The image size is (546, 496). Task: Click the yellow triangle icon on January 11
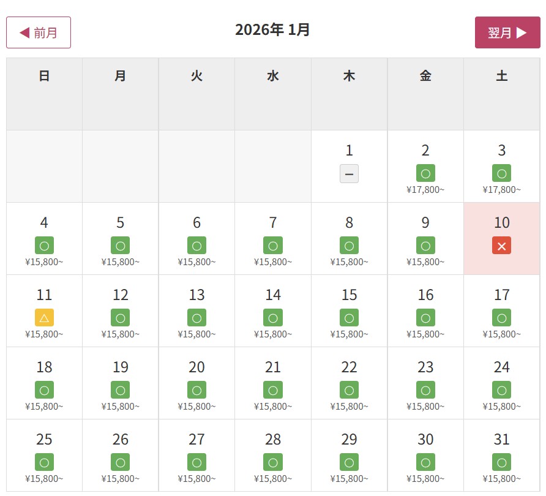44,318
